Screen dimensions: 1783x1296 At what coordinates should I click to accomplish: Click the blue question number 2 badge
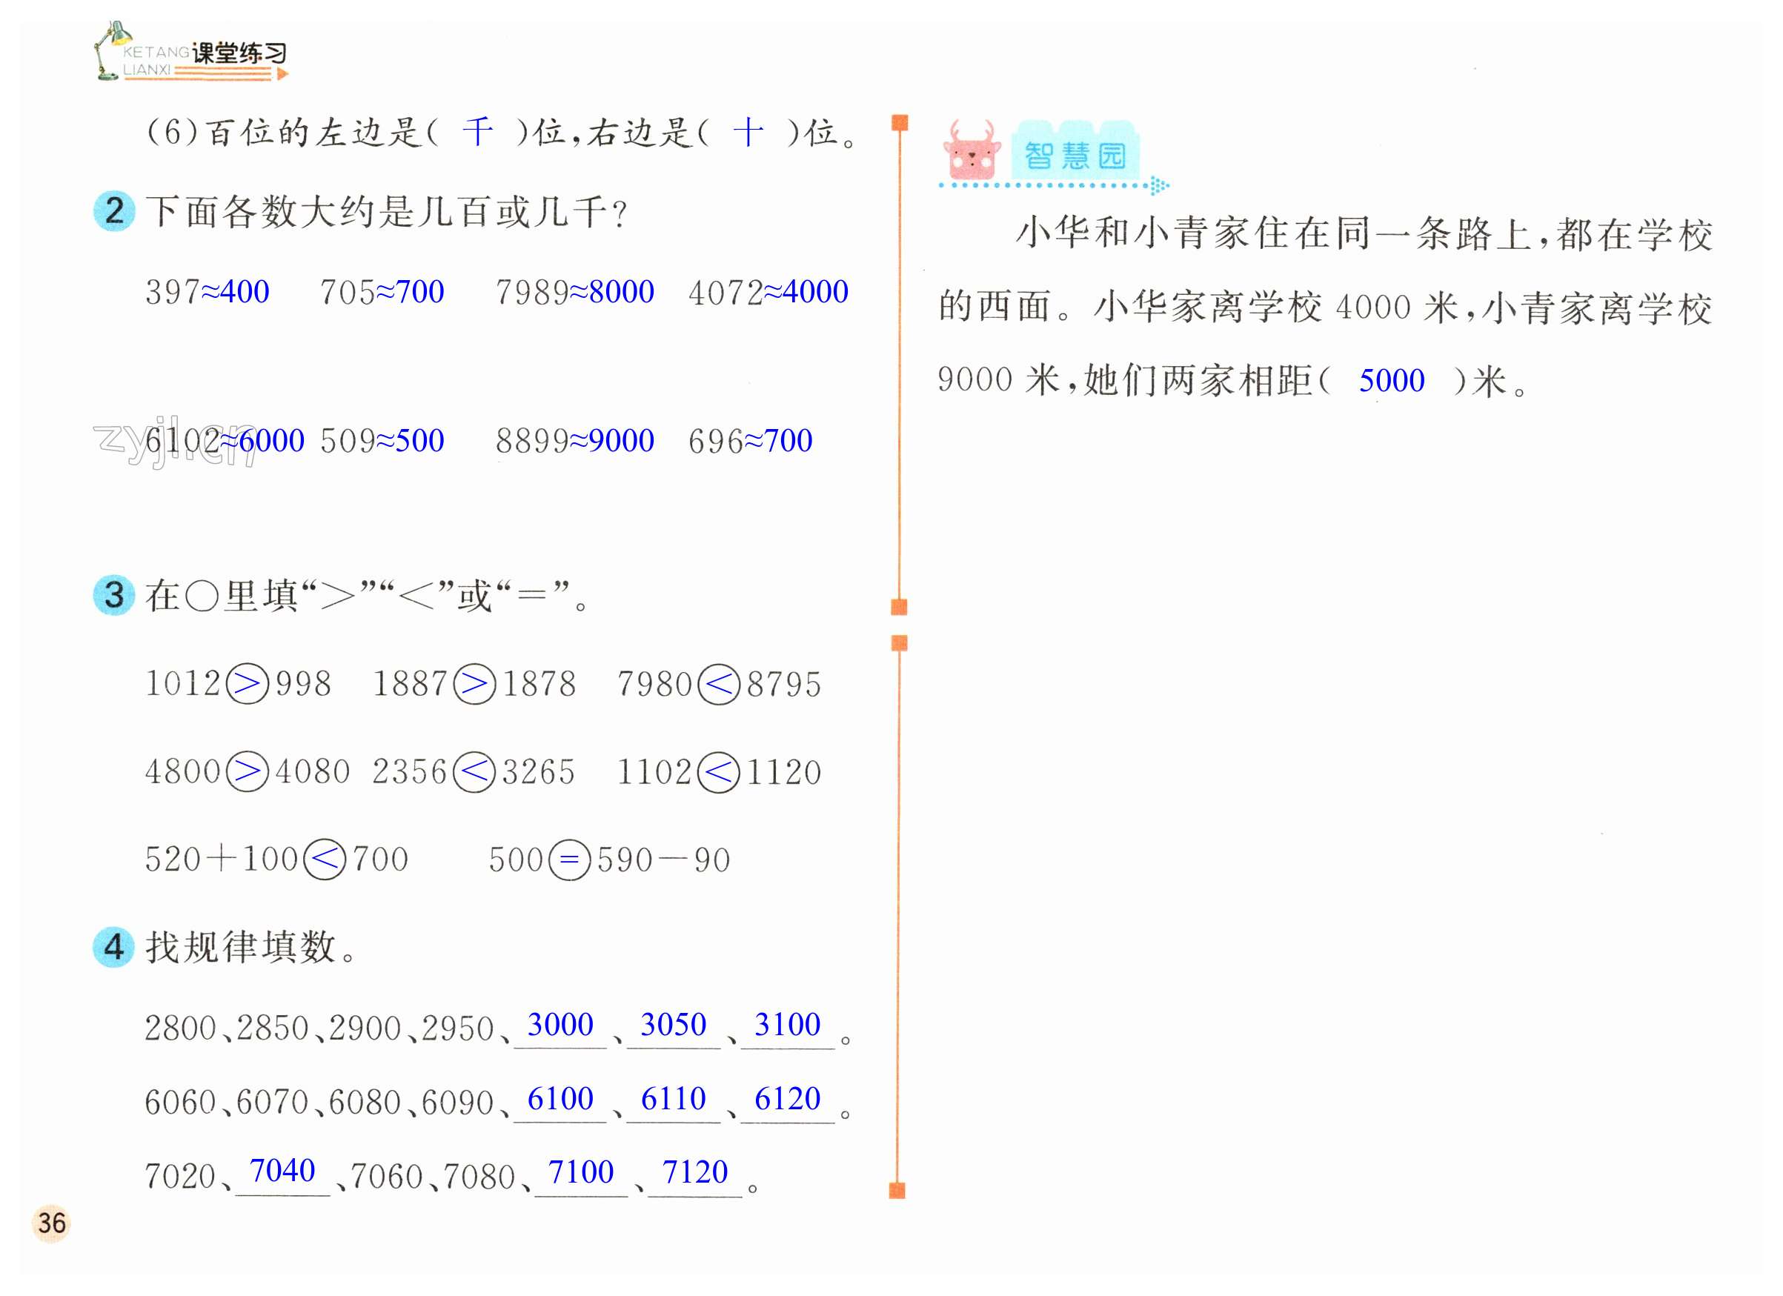coord(114,211)
